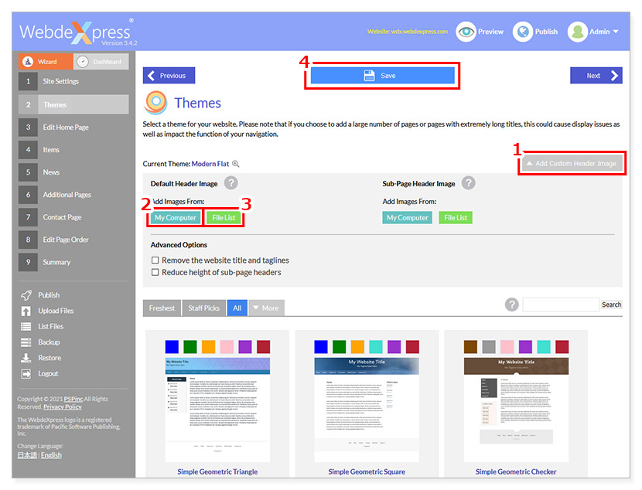The image size is (642, 490).
Task: Click the Publish rocket icon in sidebar
Action: click(26, 295)
